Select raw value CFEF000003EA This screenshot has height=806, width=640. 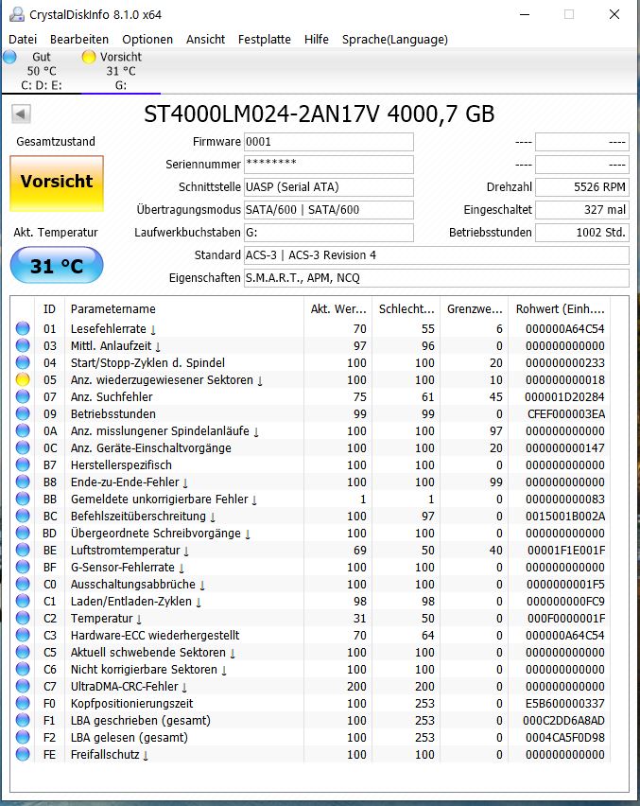point(566,413)
